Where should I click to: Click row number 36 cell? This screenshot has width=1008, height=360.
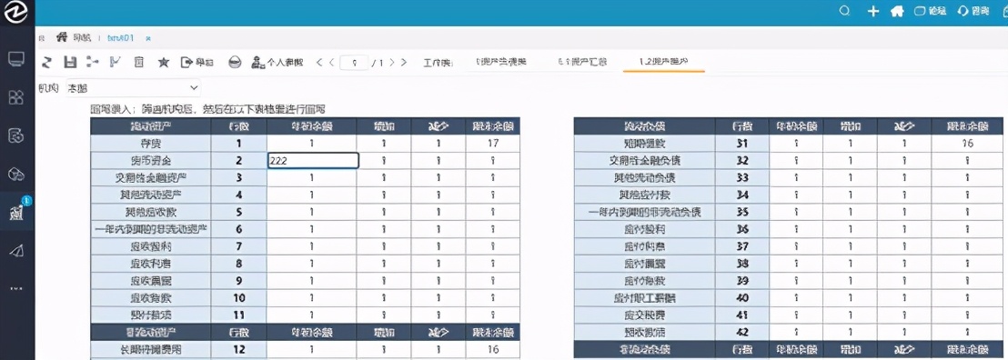(x=741, y=229)
